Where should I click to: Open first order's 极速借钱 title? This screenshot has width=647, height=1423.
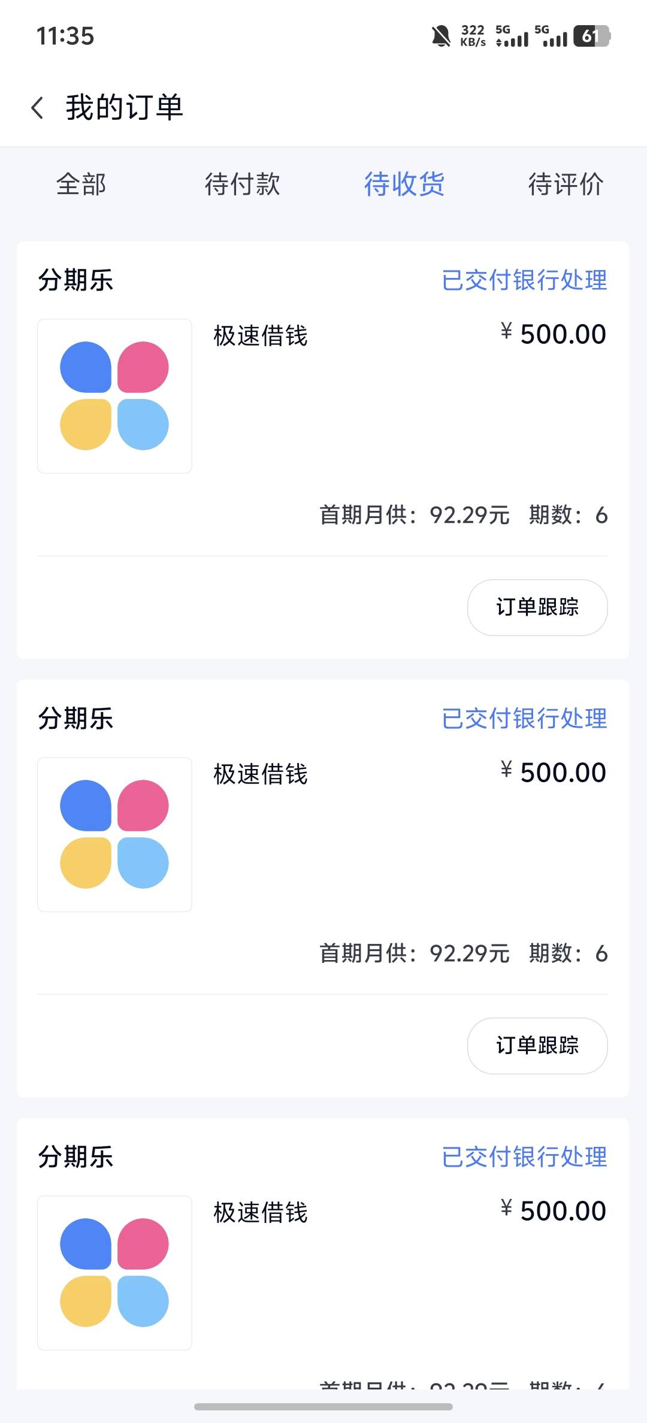point(261,336)
